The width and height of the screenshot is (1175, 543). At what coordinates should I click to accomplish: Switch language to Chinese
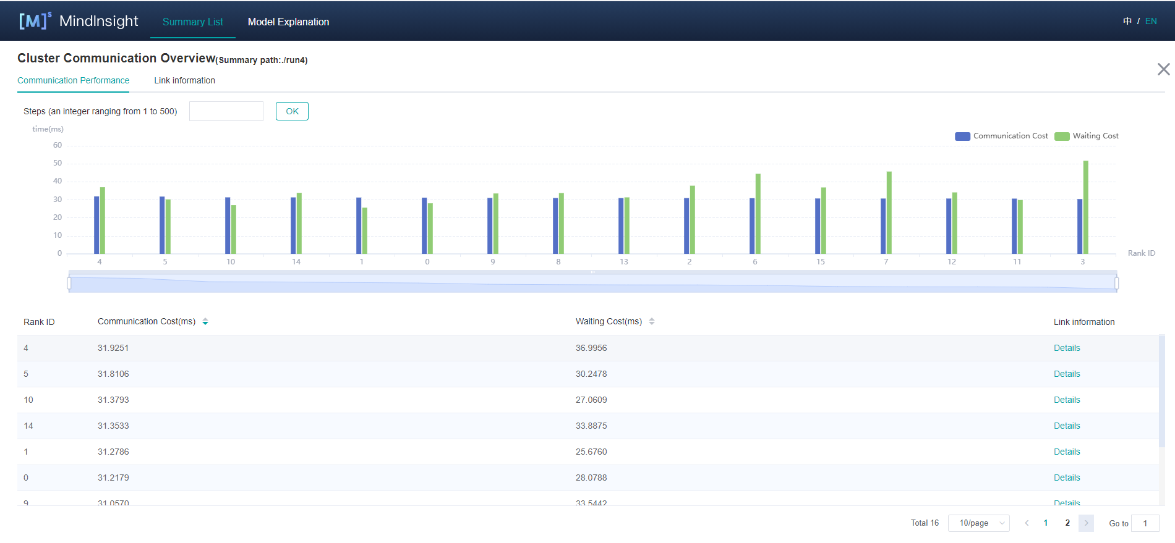pyautogui.click(x=1127, y=21)
